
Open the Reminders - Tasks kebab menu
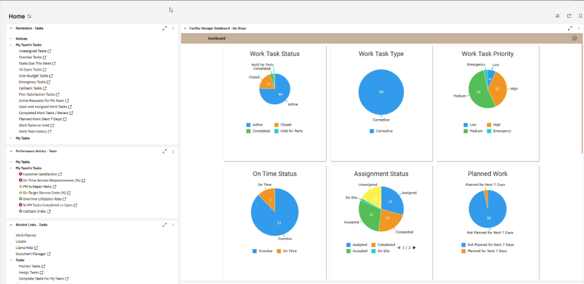click(173, 28)
